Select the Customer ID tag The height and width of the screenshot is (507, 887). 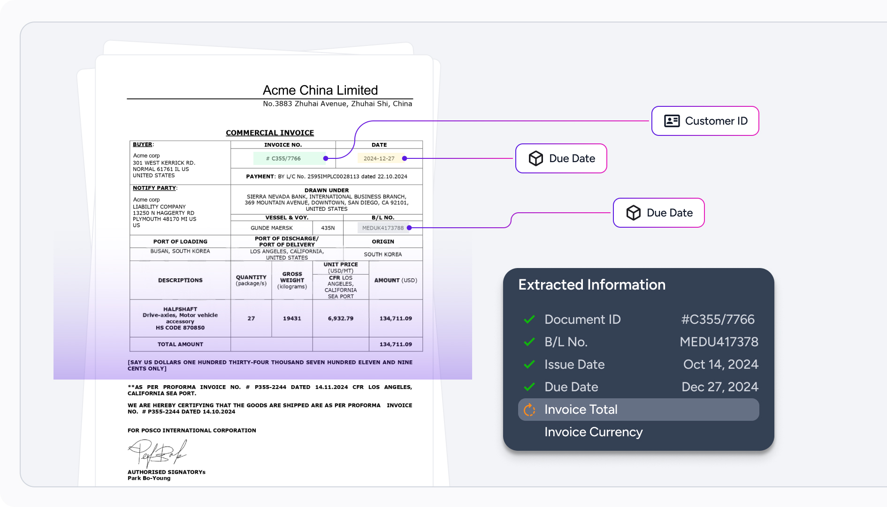coord(705,121)
